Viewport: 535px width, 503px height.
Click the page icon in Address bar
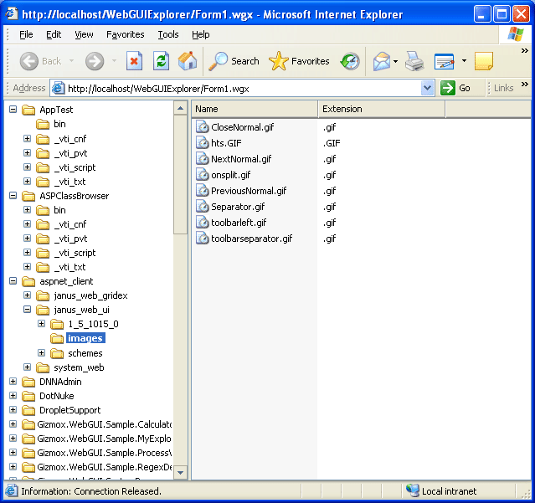point(58,89)
